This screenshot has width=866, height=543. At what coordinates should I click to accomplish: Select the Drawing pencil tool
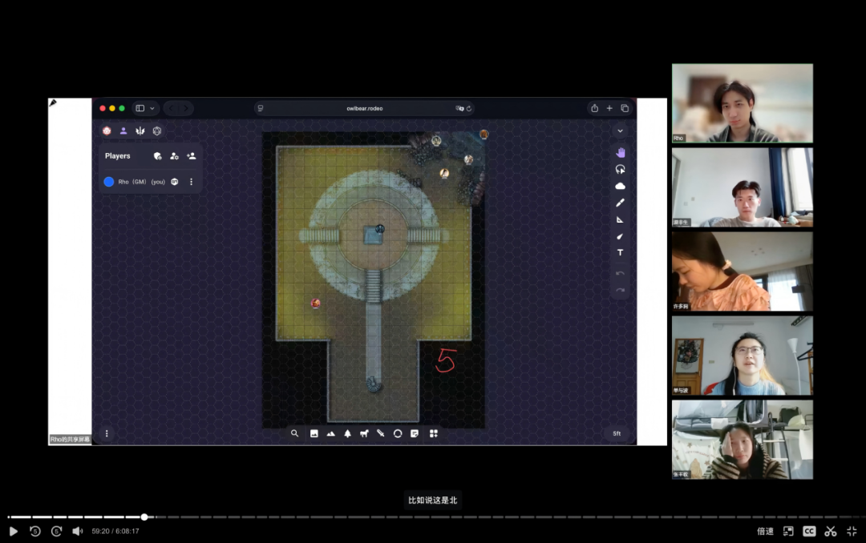(620, 203)
